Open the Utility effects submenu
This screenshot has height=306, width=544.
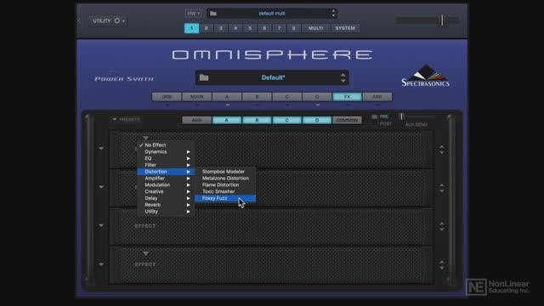tap(166, 212)
